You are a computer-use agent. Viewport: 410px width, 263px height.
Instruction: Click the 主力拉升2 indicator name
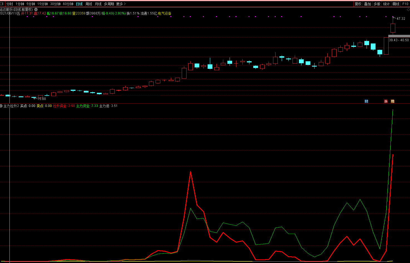[11, 106]
